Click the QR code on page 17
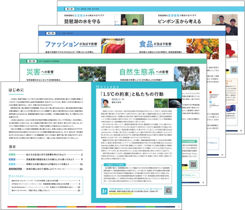 tap(234, 70)
